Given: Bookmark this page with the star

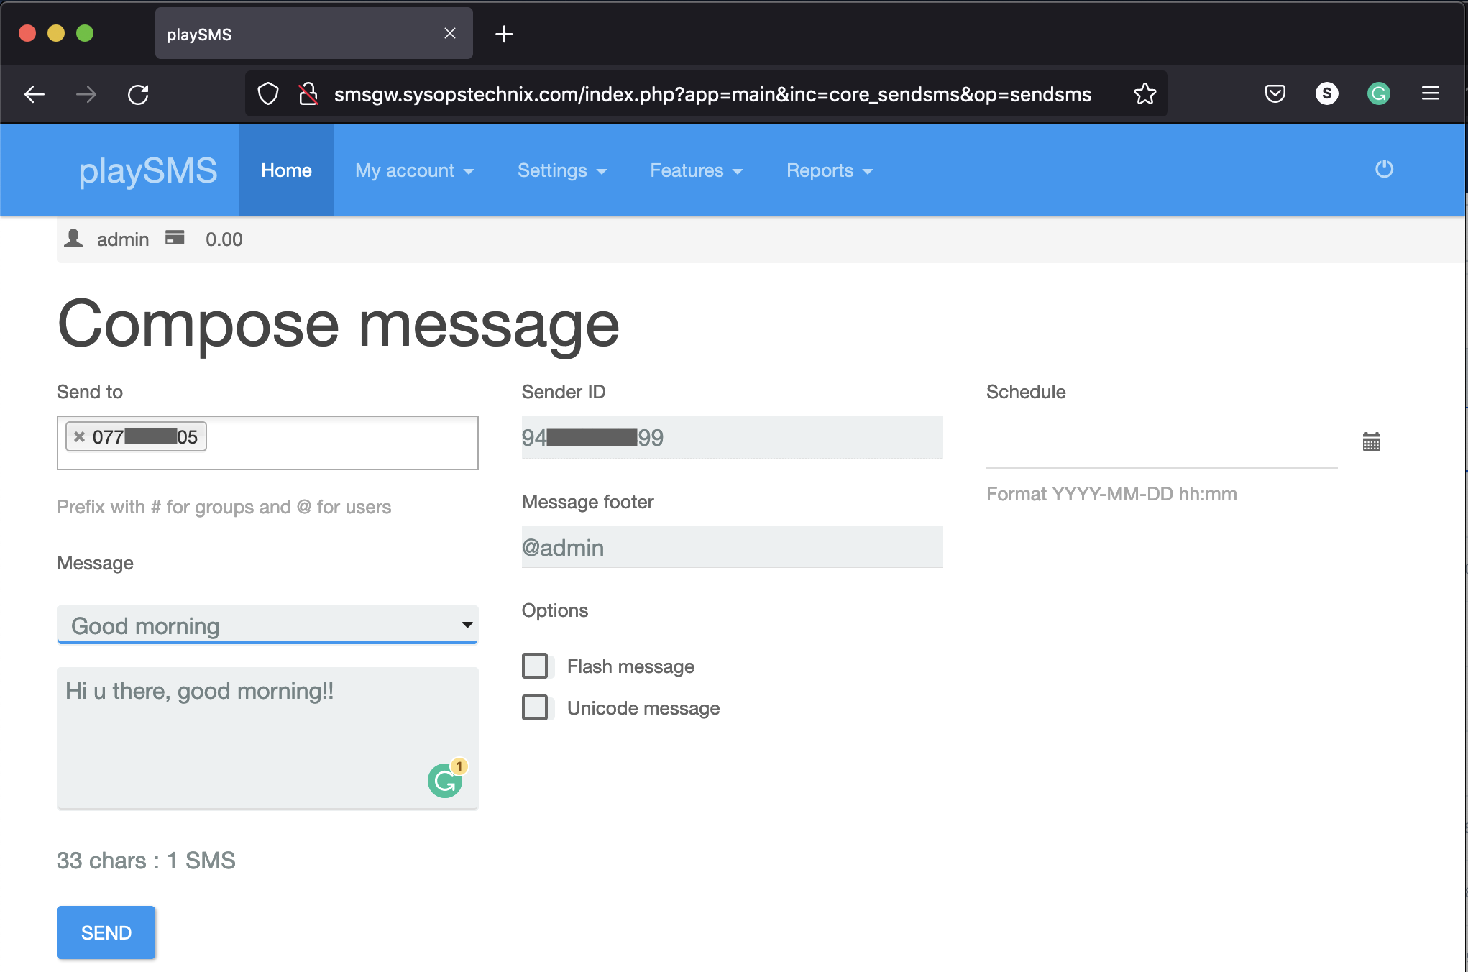Looking at the screenshot, I should (1144, 94).
